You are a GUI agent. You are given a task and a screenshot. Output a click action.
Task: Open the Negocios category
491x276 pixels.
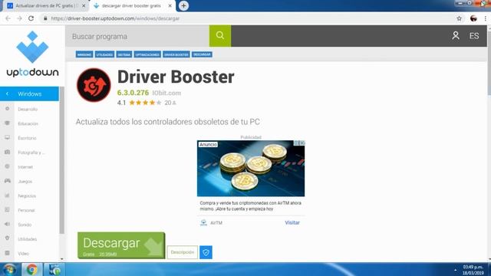(x=27, y=196)
